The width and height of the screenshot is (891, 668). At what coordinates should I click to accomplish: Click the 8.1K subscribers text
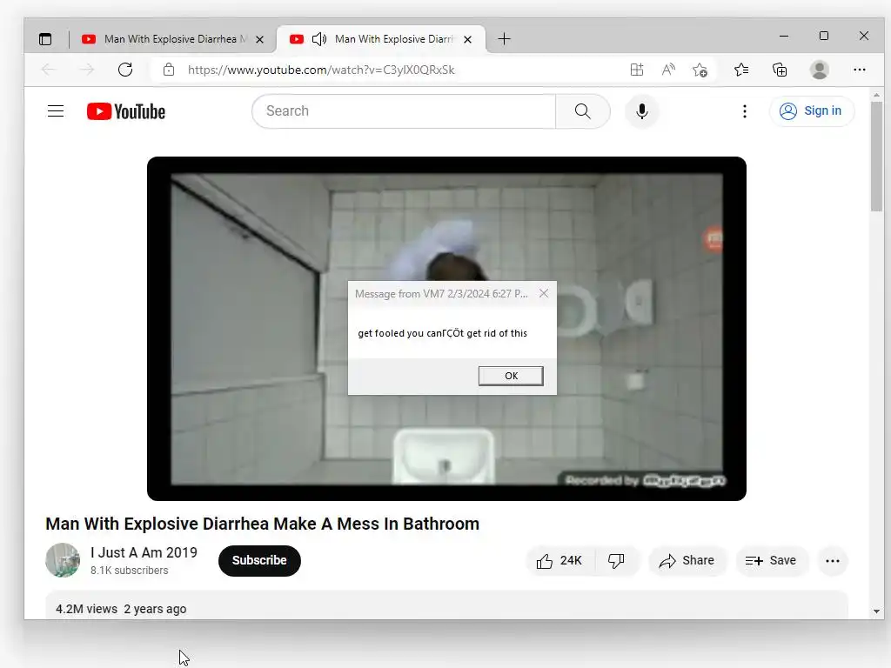coord(130,571)
